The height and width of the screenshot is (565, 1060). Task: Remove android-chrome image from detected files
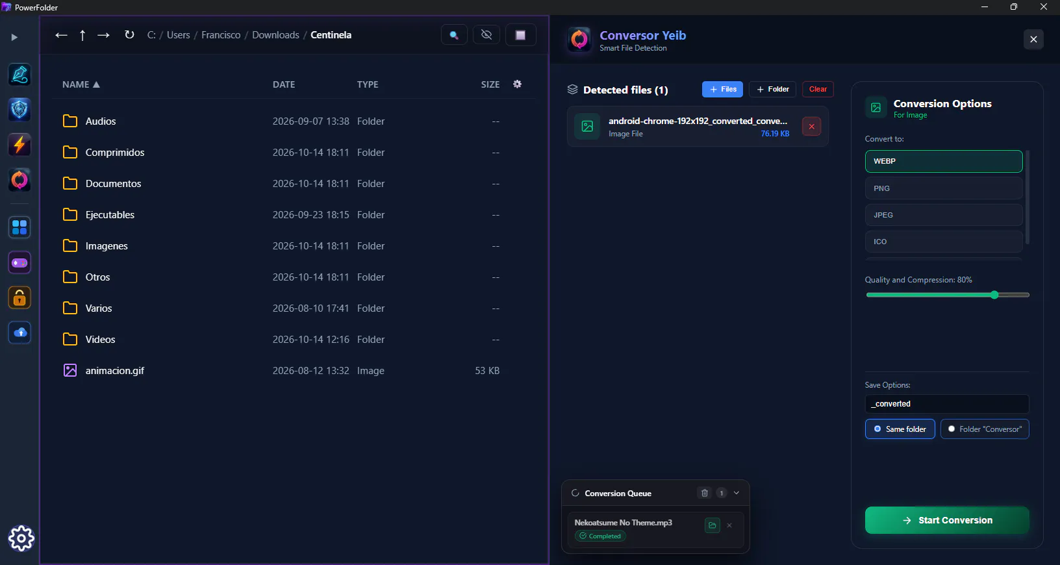click(811, 127)
